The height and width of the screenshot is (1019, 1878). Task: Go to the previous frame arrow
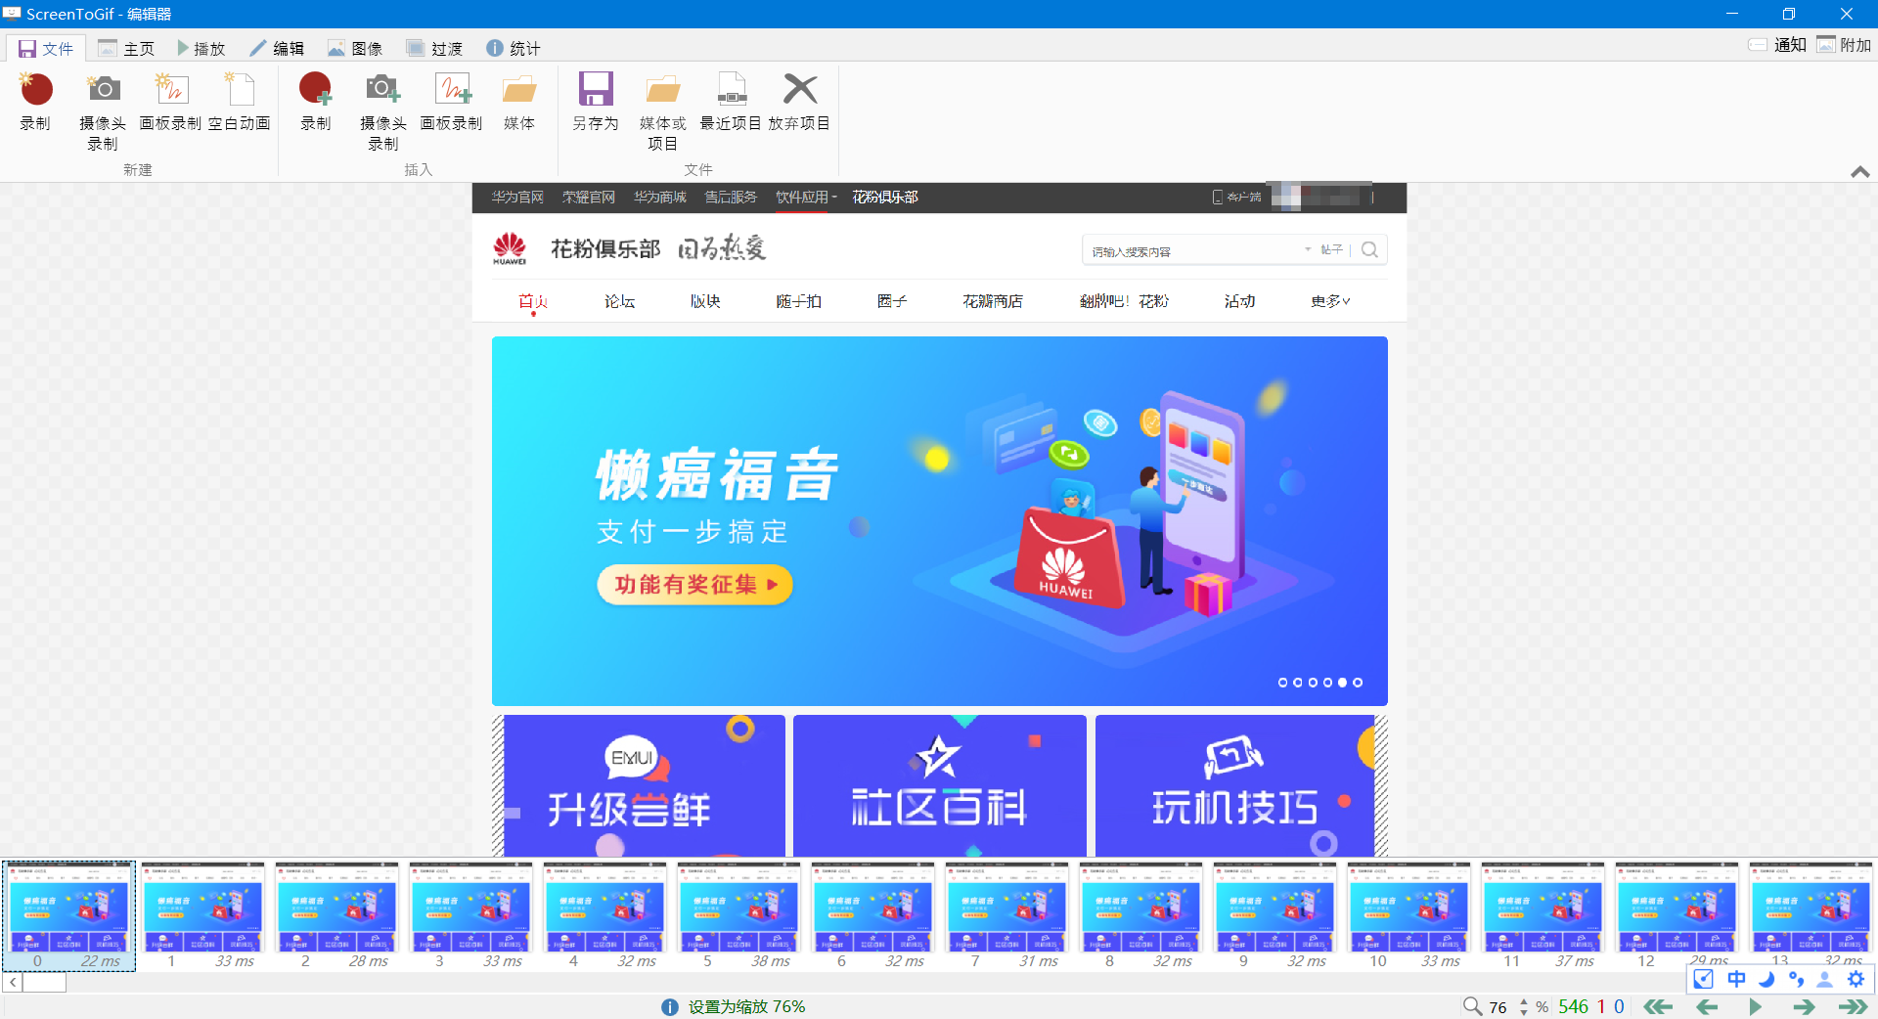(1707, 1006)
